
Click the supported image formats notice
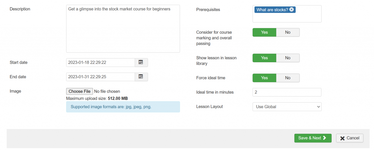pyautogui.click(x=123, y=107)
